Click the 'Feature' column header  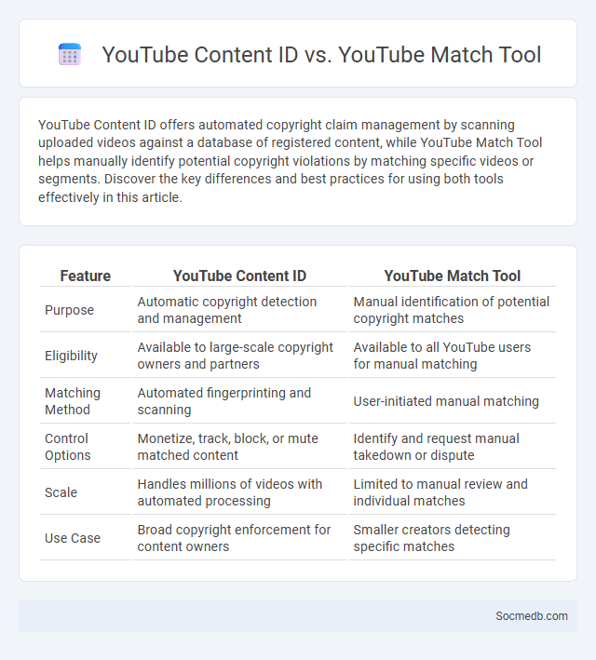click(85, 276)
